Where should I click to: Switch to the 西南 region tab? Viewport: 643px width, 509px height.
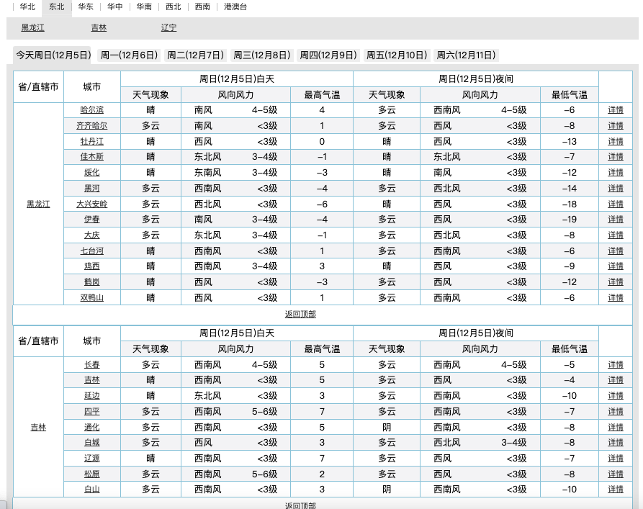(x=202, y=7)
